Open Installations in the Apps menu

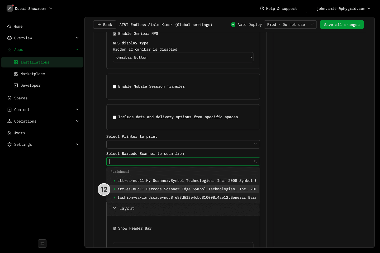point(35,62)
